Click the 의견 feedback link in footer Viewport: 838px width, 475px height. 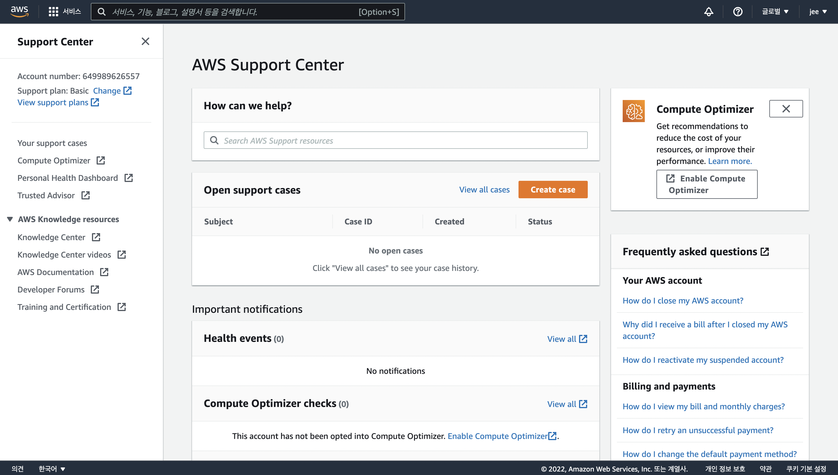(18, 469)
